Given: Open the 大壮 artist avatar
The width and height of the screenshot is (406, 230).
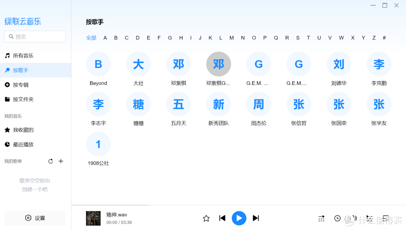Looking at the screenshot, I should coord(138,64).
